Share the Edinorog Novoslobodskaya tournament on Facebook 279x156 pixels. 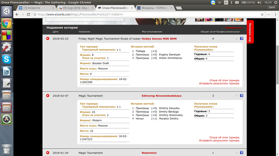click(242, 96)
